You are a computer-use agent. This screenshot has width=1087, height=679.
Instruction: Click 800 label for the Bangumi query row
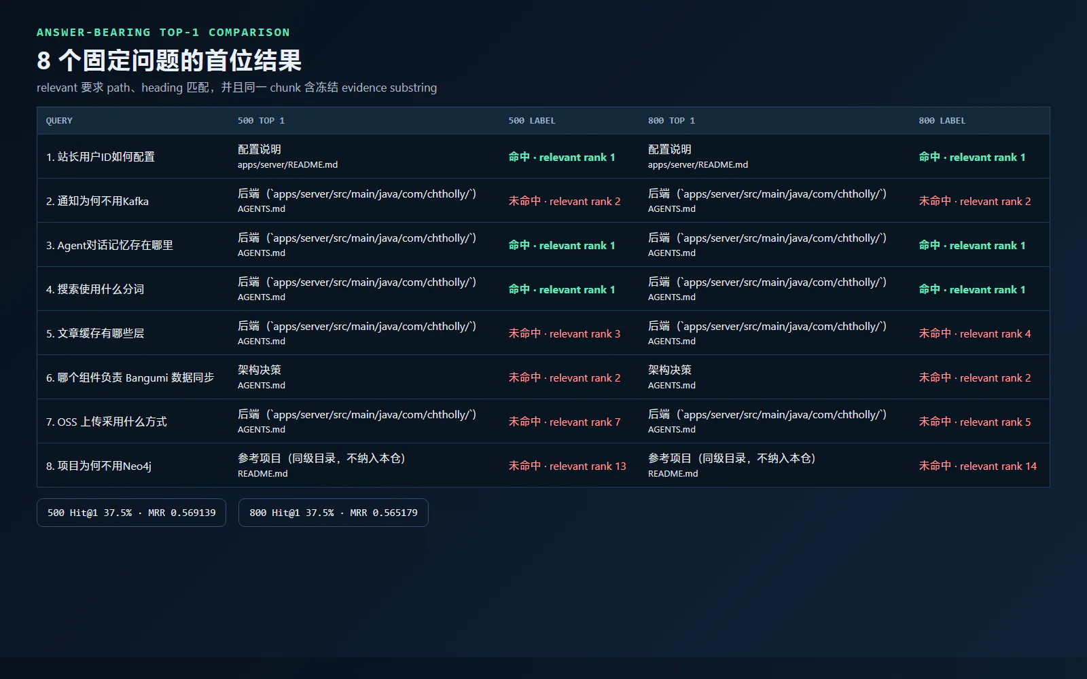tap(975, 378)
